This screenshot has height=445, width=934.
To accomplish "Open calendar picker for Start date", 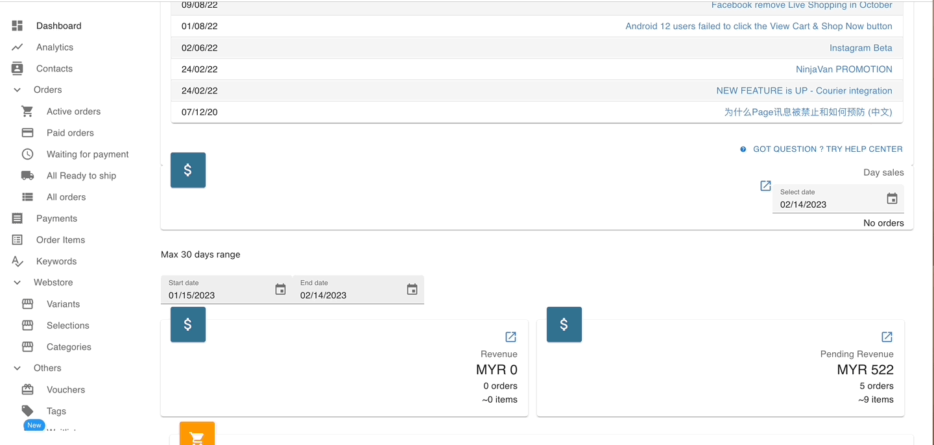I will click(x=280, y=289).
